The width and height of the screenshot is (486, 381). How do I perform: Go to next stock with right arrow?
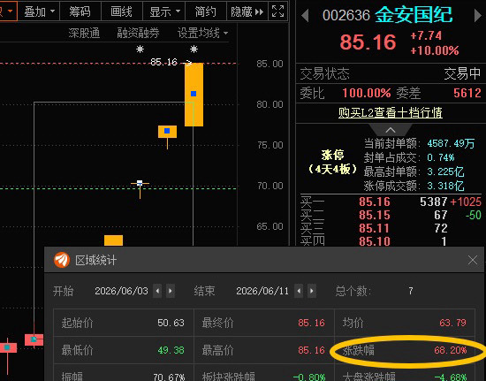click(x=478, y=16)
